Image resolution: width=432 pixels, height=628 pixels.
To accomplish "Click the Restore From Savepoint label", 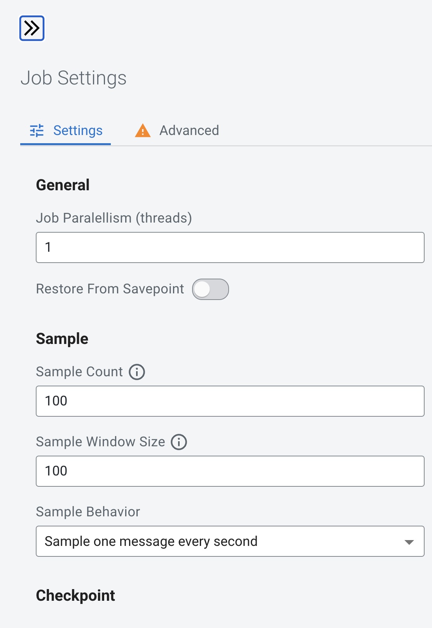I will 110,289.
